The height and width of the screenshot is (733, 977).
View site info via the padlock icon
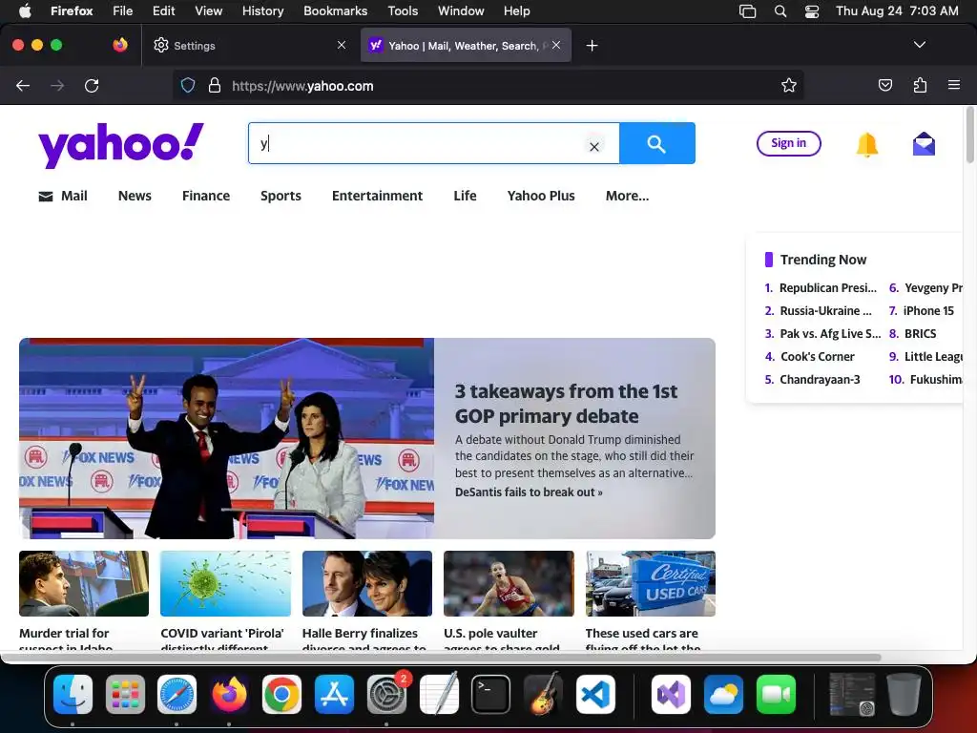215,85
